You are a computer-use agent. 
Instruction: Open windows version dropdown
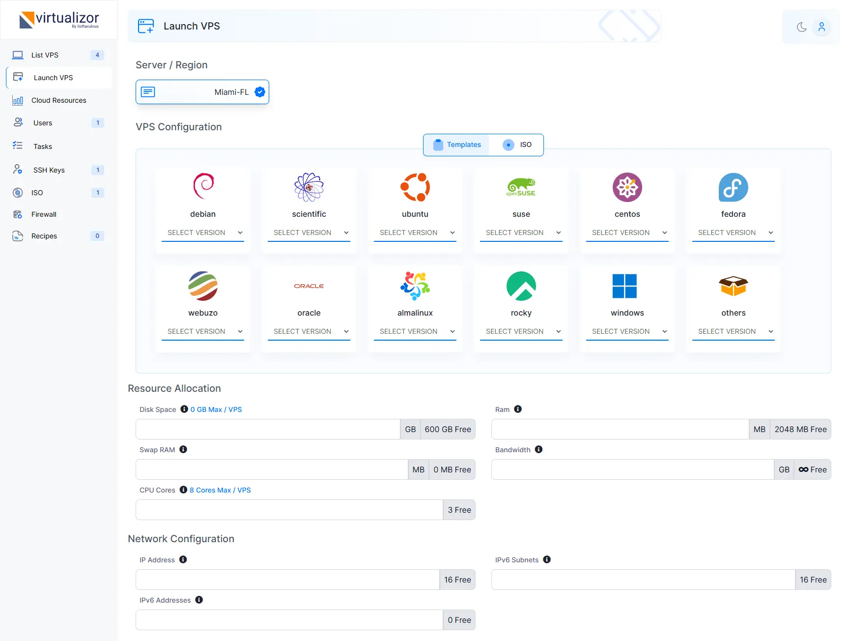tap(627, 332)
